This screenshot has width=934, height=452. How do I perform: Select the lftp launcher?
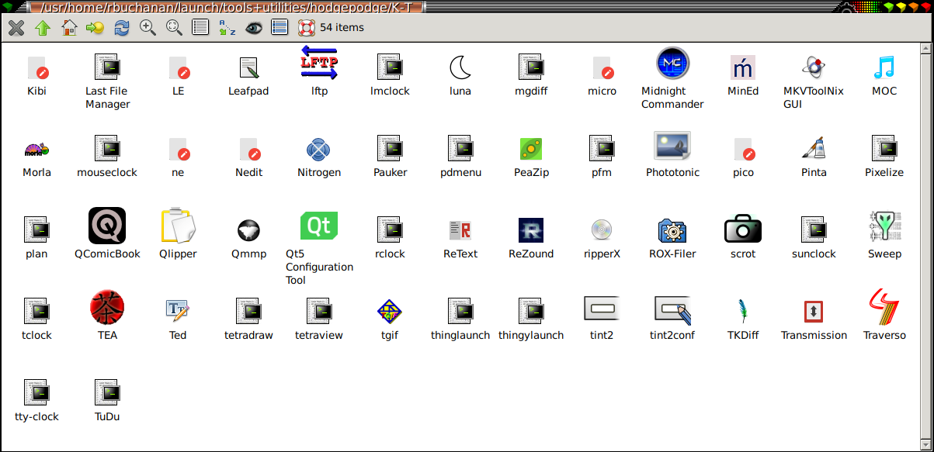[x=319, y=64]
